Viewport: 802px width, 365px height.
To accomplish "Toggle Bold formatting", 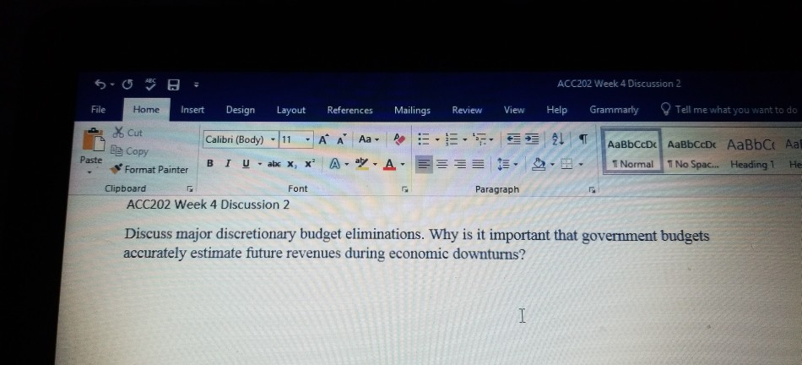I will click(x=209, y=163).
